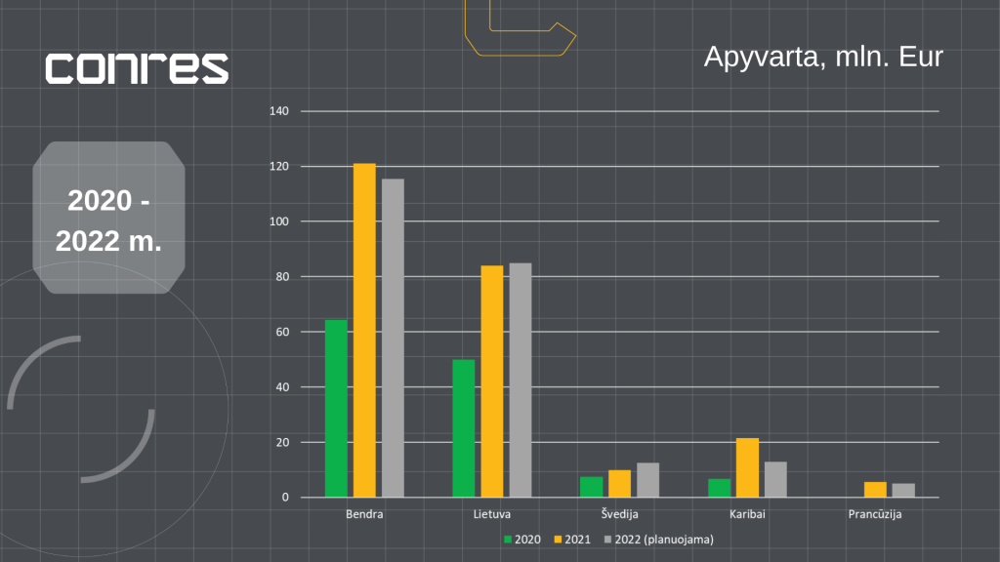The height and width of the screenshot is (562, 1000).
Task: Click the Apyvarta, mln. Eur title
Action: (823, 58)
